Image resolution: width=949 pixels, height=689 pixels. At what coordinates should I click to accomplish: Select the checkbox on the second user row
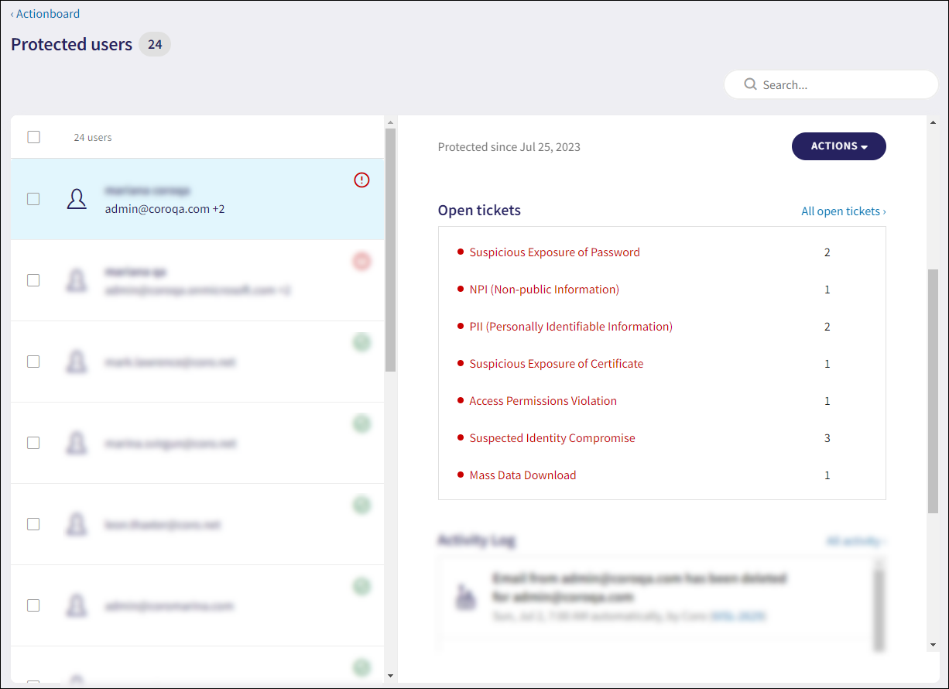coord(33,280)
